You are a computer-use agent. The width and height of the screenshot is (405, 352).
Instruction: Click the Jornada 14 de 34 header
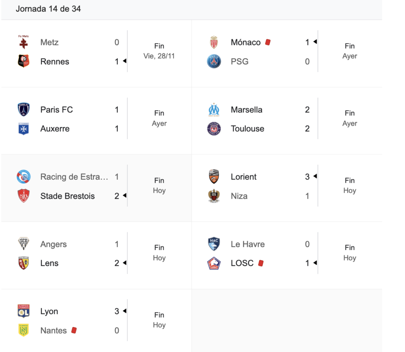click(48, 9)
